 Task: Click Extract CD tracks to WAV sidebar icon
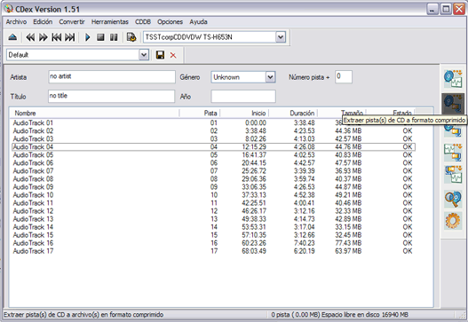(x=453, y=79)
